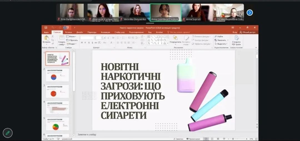This screenshot has height=141, width=300.
Task: Click the green pen annotation icon
Action: (x=8, y=133)
